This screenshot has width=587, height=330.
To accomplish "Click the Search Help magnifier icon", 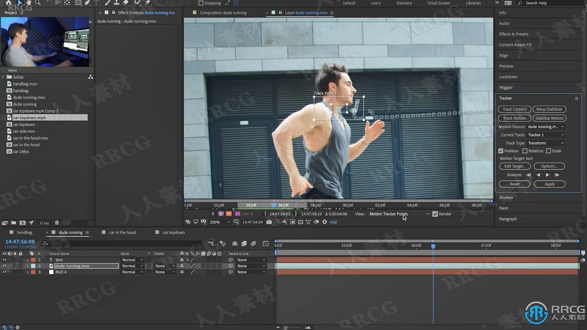I will coord(520,3).
